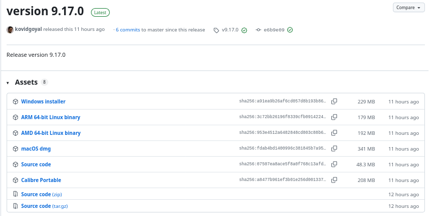
Task: Copy the Calibre Portable sha256 hash
Action: [x=334, y=180]
